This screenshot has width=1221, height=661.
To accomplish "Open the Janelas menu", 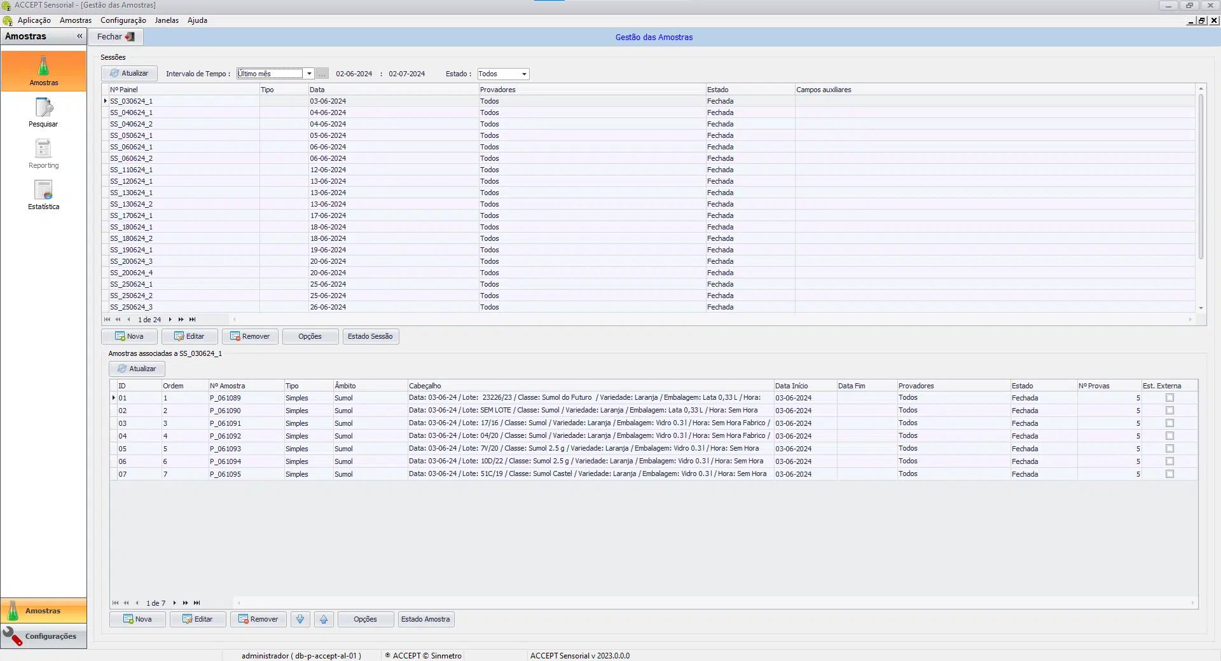I will 167,20.
